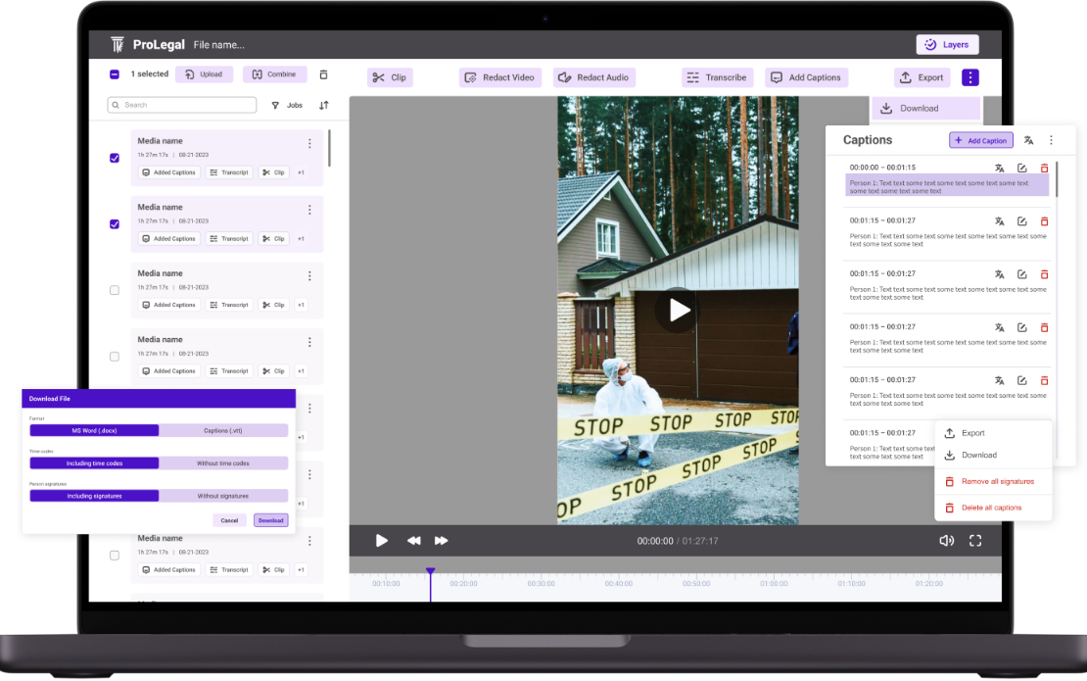Select MS Word (.docx) format
The height and width of the screenshot is (681, 1087).
point(94,431)
